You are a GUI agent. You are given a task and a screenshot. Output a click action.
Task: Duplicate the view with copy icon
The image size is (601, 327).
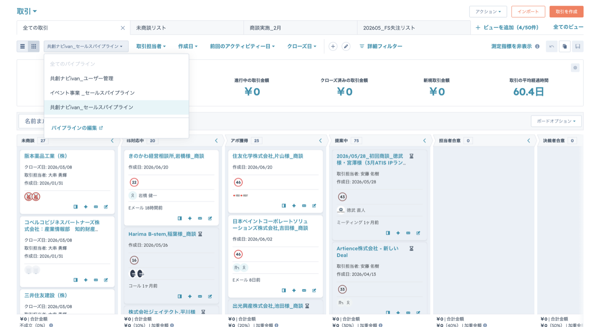coord(565,47)
